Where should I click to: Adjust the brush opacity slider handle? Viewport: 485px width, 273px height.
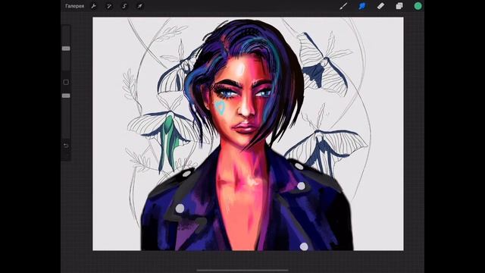66,96
